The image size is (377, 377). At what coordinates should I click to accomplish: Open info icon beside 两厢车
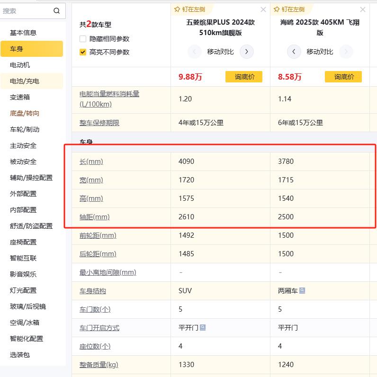coord(302,291)
